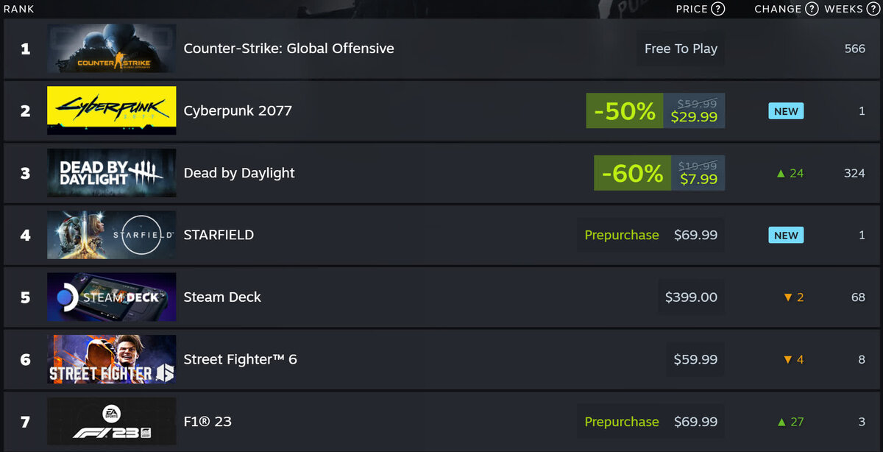This screenshot has height=452, width=883.
Task: Click the help icon next to WEEKS
Action: click(873, 9)
